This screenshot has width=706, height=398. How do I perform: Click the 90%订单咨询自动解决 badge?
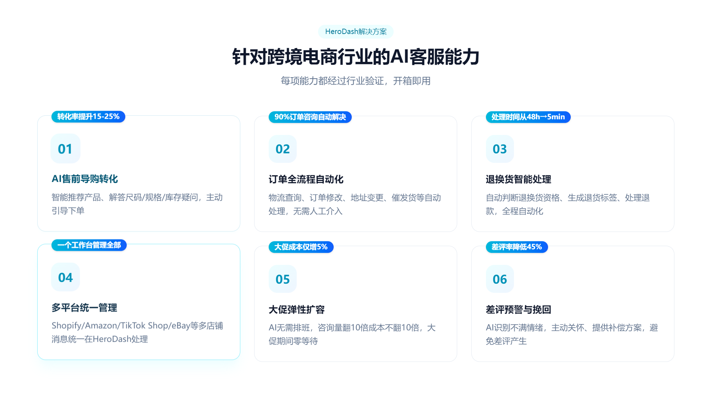(x=310, y=117)
